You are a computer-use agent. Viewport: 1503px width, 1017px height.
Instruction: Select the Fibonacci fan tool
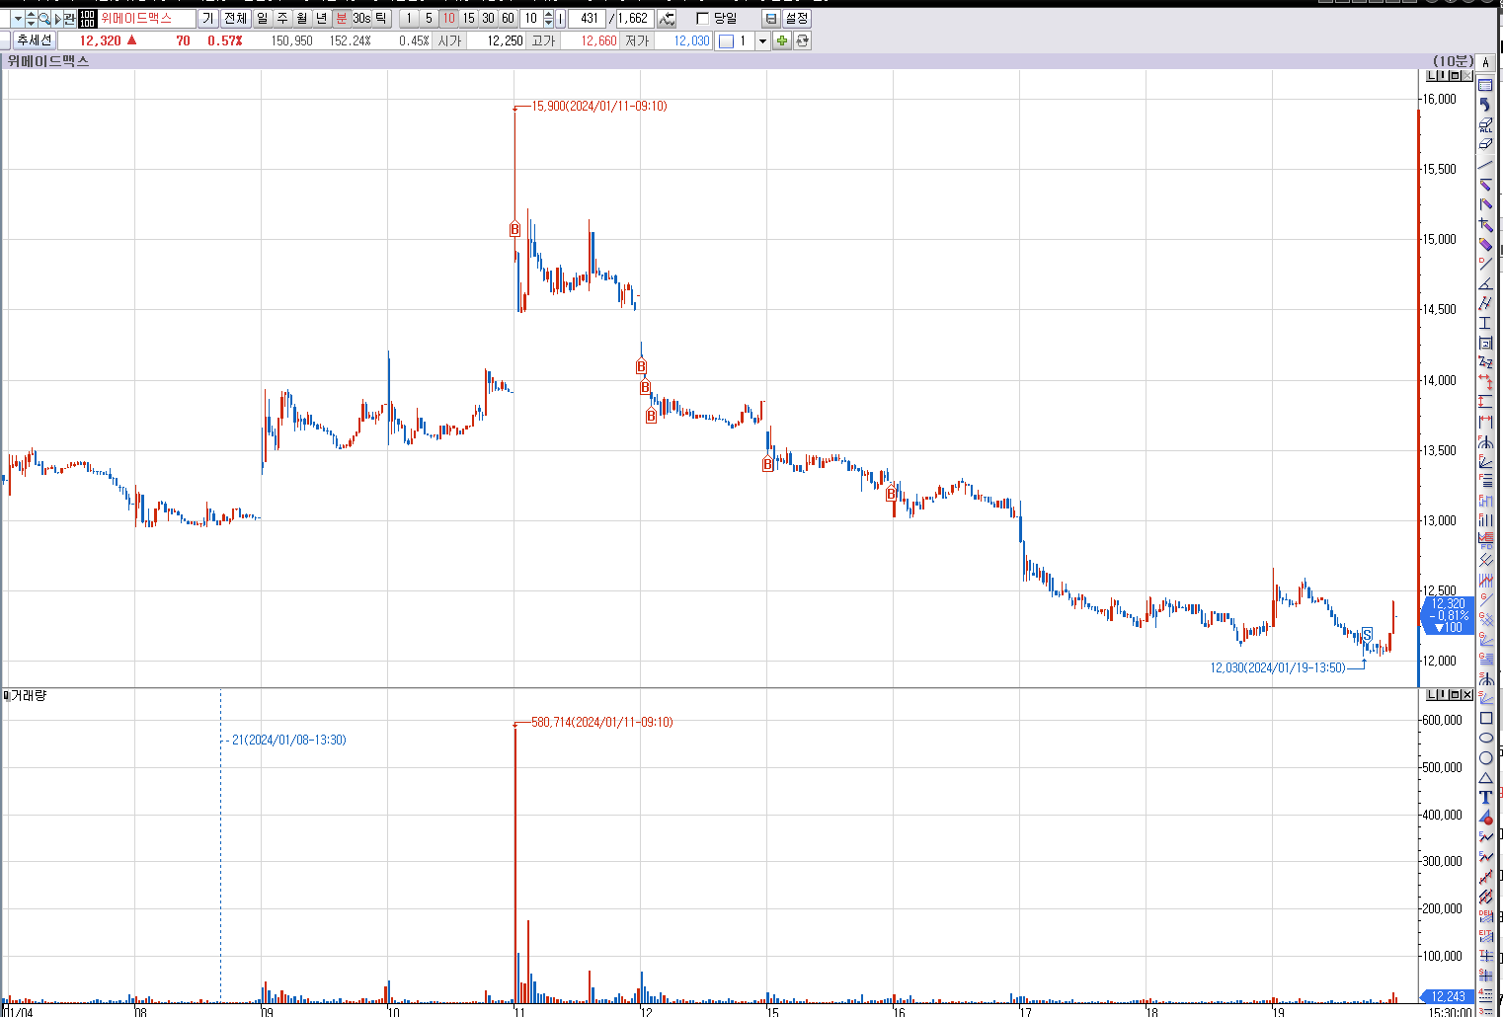coord(1485,461)
